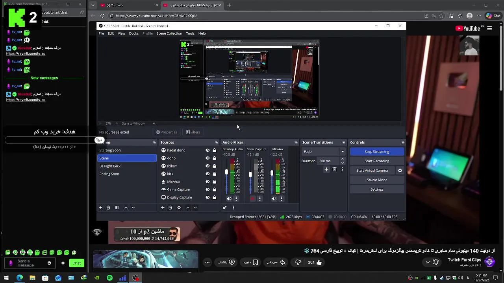Pop out the Audio Mixer dock panel

coord(296,142)
